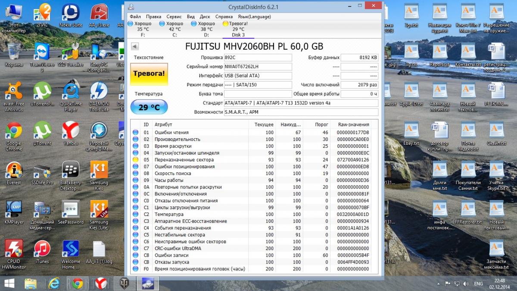The width and height of the screenshot is (517, 291).
Task: Click the blue status icon for Ошибки чтения
Action: pyautogui.click(x=135, y=132)
